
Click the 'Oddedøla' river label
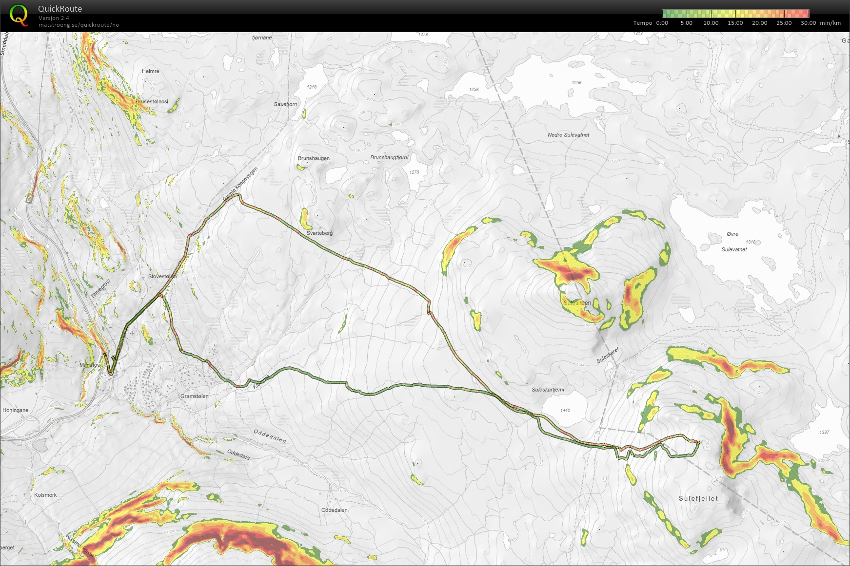pyautogui.click(x=238, y=454)
